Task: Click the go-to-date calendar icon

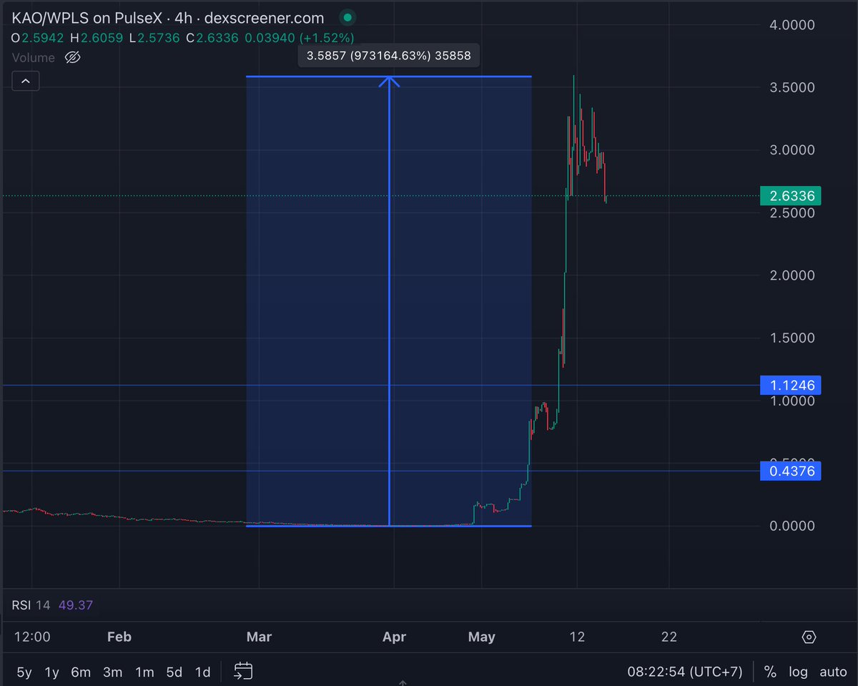Action: [x=243, y=672]
